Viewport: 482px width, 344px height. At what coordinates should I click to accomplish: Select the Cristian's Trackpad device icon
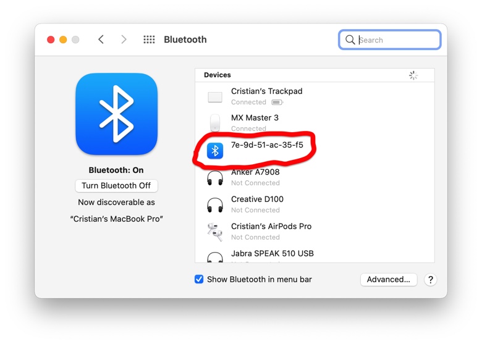tap(215, 97)
